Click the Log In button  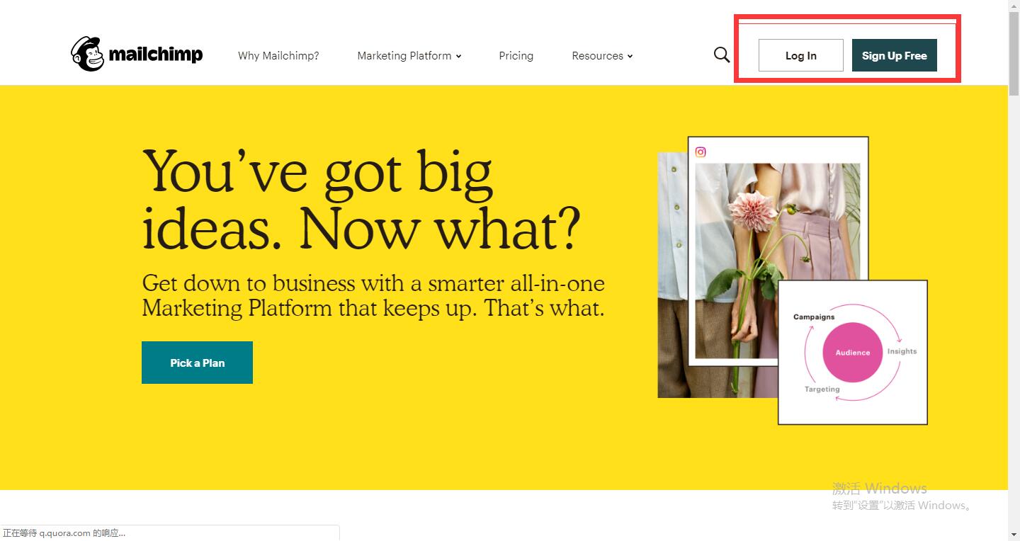pyautogui.click(x=801, y=55)
